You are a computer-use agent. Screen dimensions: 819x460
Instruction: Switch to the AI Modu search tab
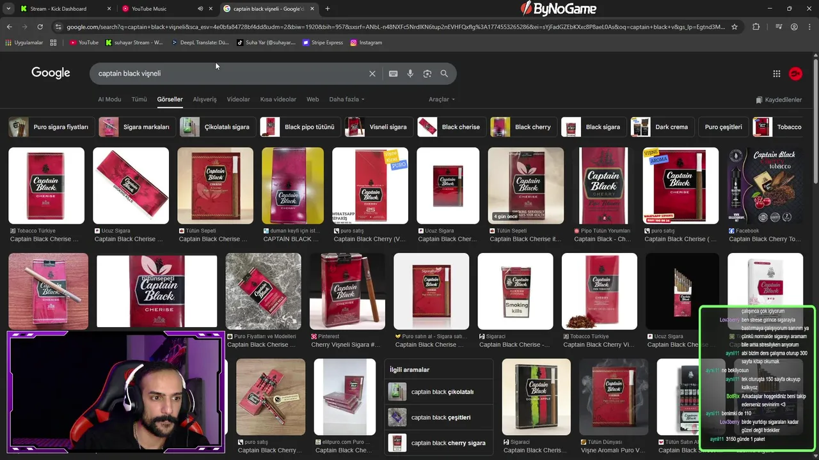tap(109, 100)
